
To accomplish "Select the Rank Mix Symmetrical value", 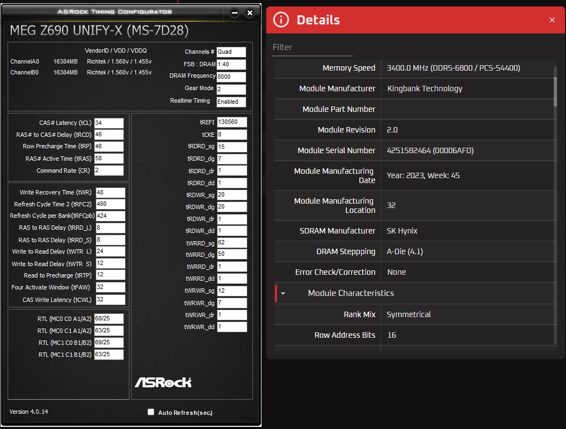I will point(409,315).
